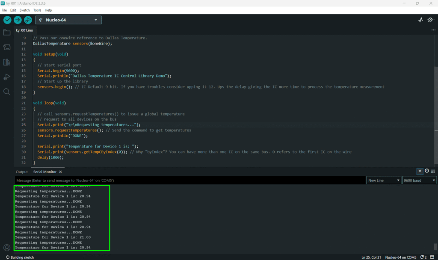Image resolution: width=438 pixels, height=260 pixels.
Task: Open the Search sidebar panel
Action: (x=7, y=92)
